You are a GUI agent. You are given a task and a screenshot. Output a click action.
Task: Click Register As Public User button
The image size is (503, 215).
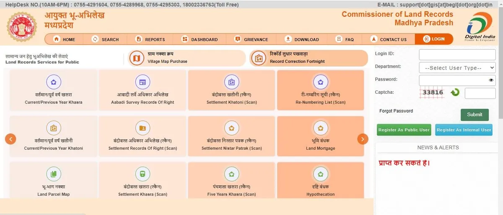[404, 130]
